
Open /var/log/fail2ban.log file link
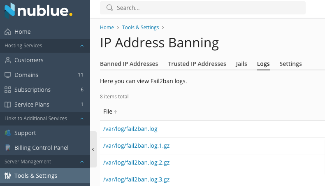[x=130, y=129]
